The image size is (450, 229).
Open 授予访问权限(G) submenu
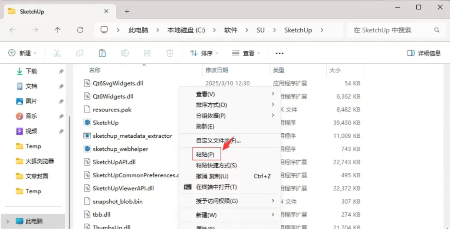click(230, 201)
